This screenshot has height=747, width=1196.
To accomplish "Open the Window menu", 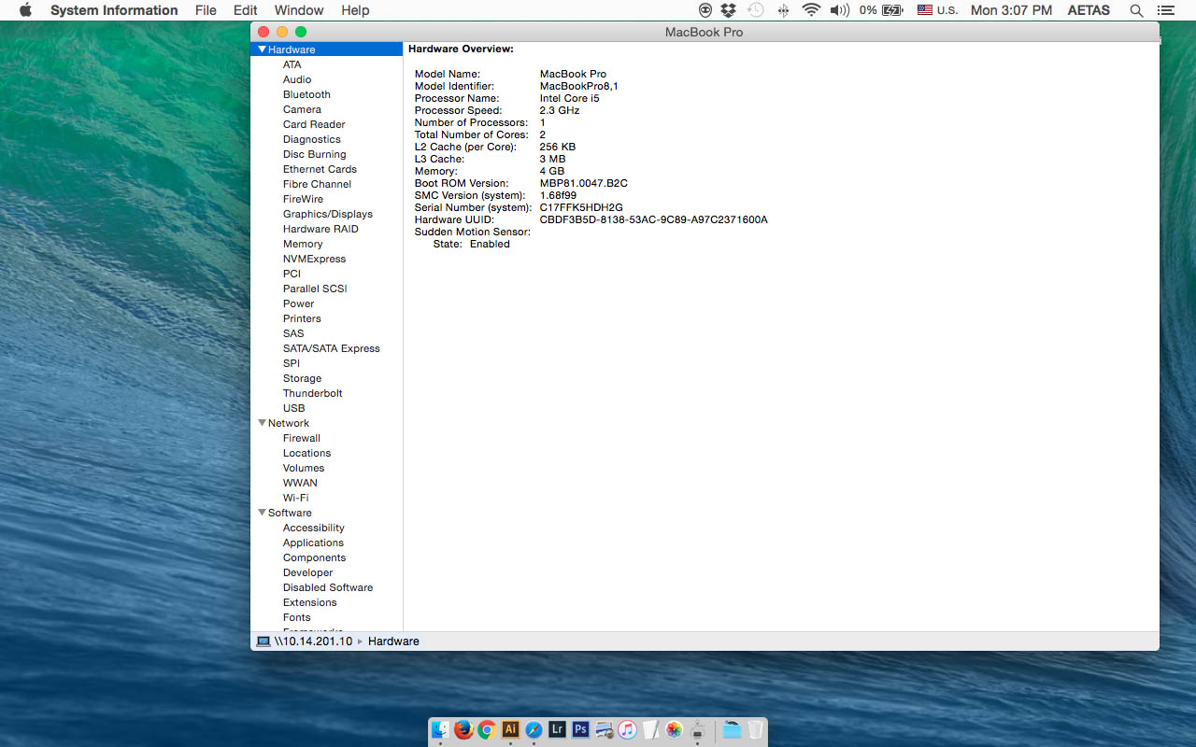I will (299, 10).
